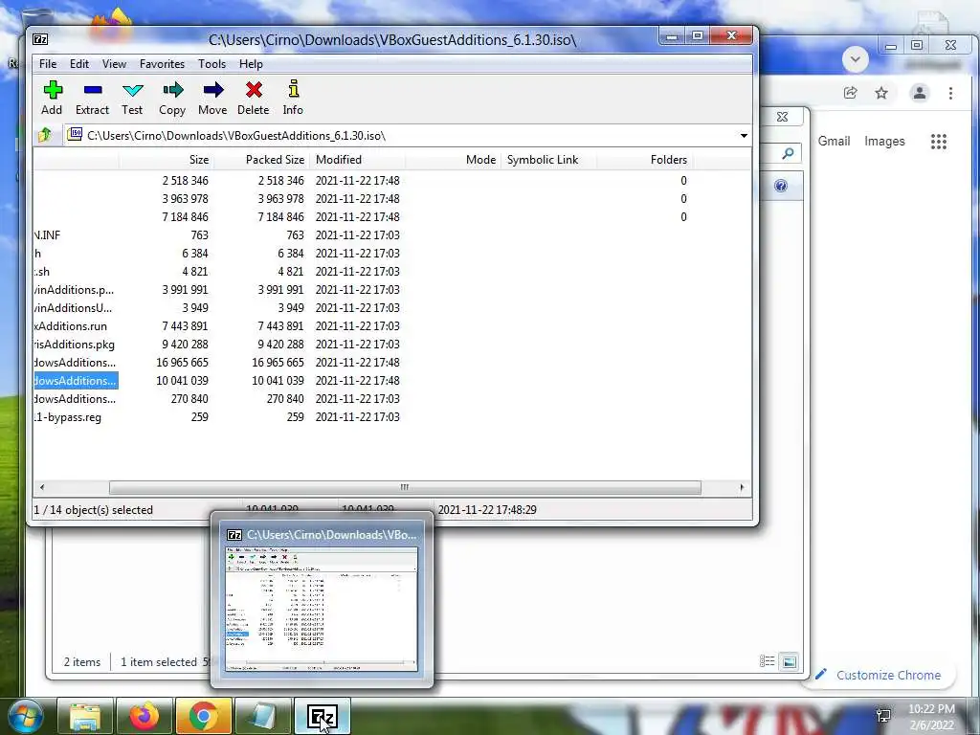Screen dimensions: 980x735
Task: Sort by the Modified column header
Action: [x=358, y=160]
